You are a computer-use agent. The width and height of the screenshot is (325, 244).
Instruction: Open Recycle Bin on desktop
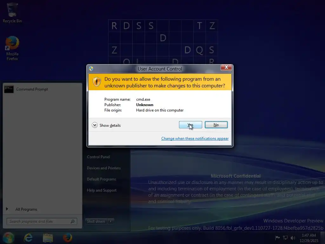12,13
